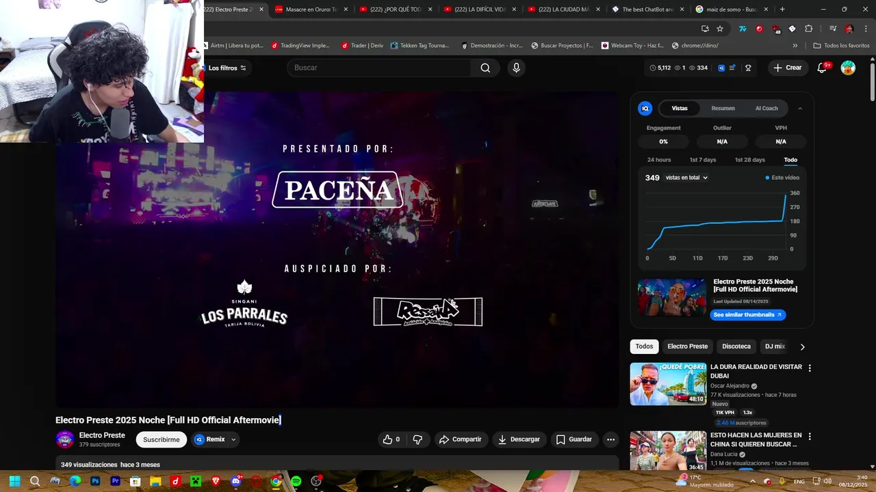Open chrome://dino/ bookmark

(695, 46)
